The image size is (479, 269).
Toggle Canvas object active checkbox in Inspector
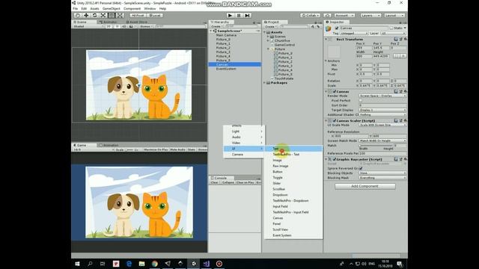click(337, 28)
